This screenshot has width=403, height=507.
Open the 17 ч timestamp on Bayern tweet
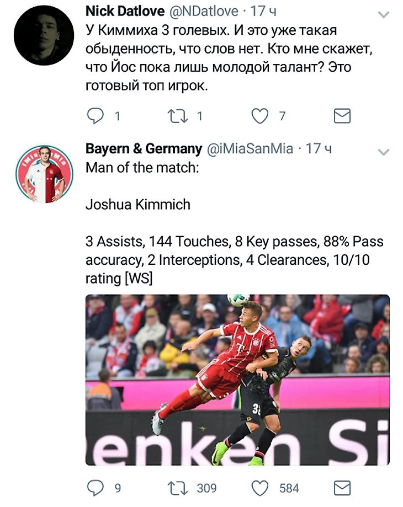pos(319,149)
